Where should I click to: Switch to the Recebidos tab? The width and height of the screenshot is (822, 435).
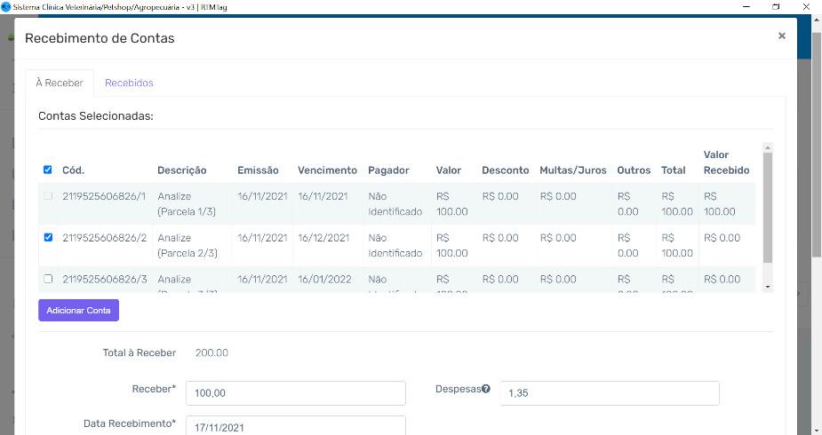point(129,83)
